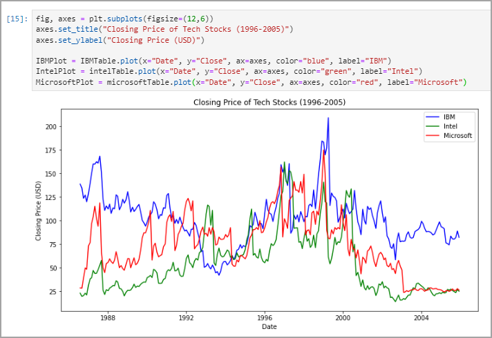This screenshot has height=338, width=492.
Task: Click the IntelPlot assignment code line
Action: 229,72
